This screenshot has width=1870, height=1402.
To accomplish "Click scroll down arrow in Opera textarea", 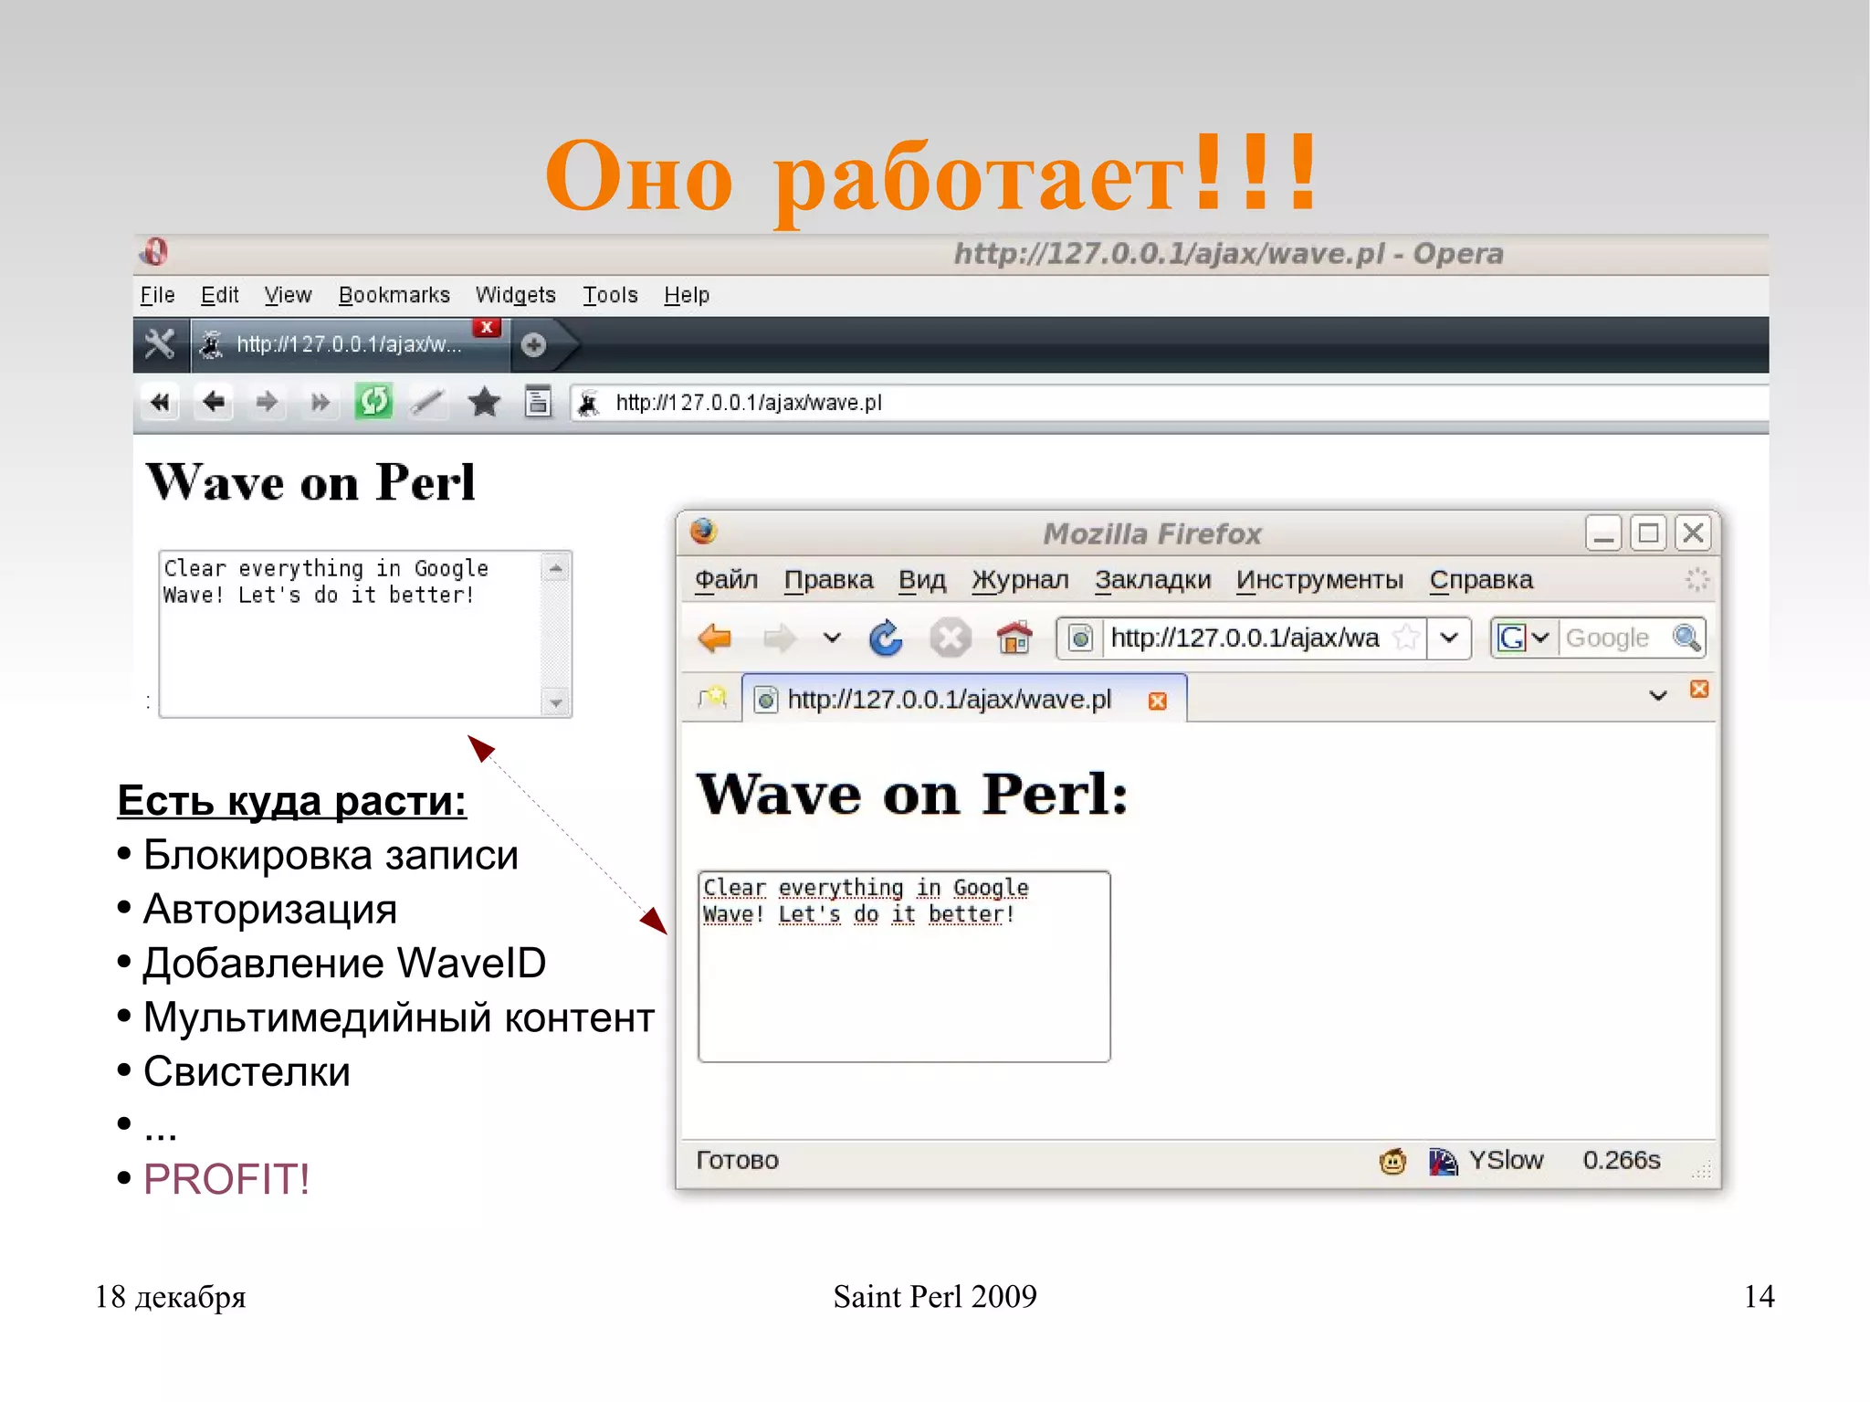I will 555,702.
